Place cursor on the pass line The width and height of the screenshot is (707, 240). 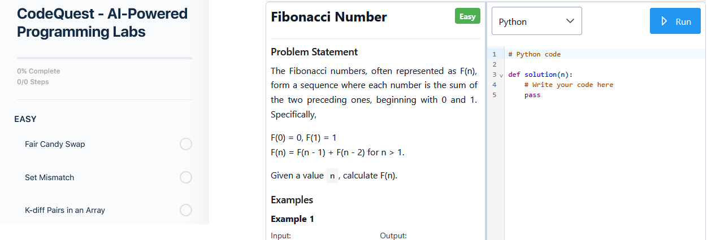pos(532,95)
